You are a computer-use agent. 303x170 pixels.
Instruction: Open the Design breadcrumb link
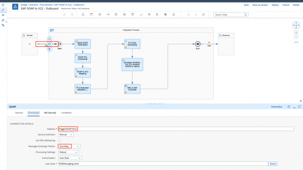24,5
